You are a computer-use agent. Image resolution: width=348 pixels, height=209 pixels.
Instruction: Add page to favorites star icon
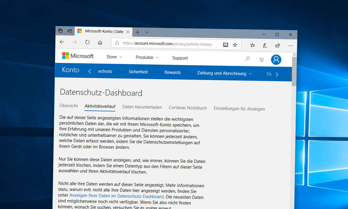click(235, 45)
